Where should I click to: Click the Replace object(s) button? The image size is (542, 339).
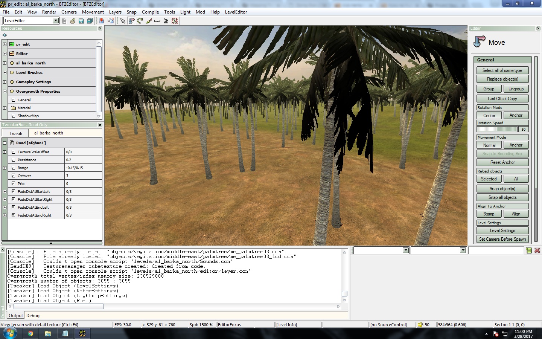502,79
